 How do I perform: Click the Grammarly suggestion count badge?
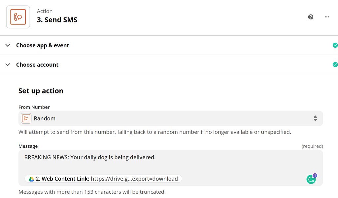point(315,176)
